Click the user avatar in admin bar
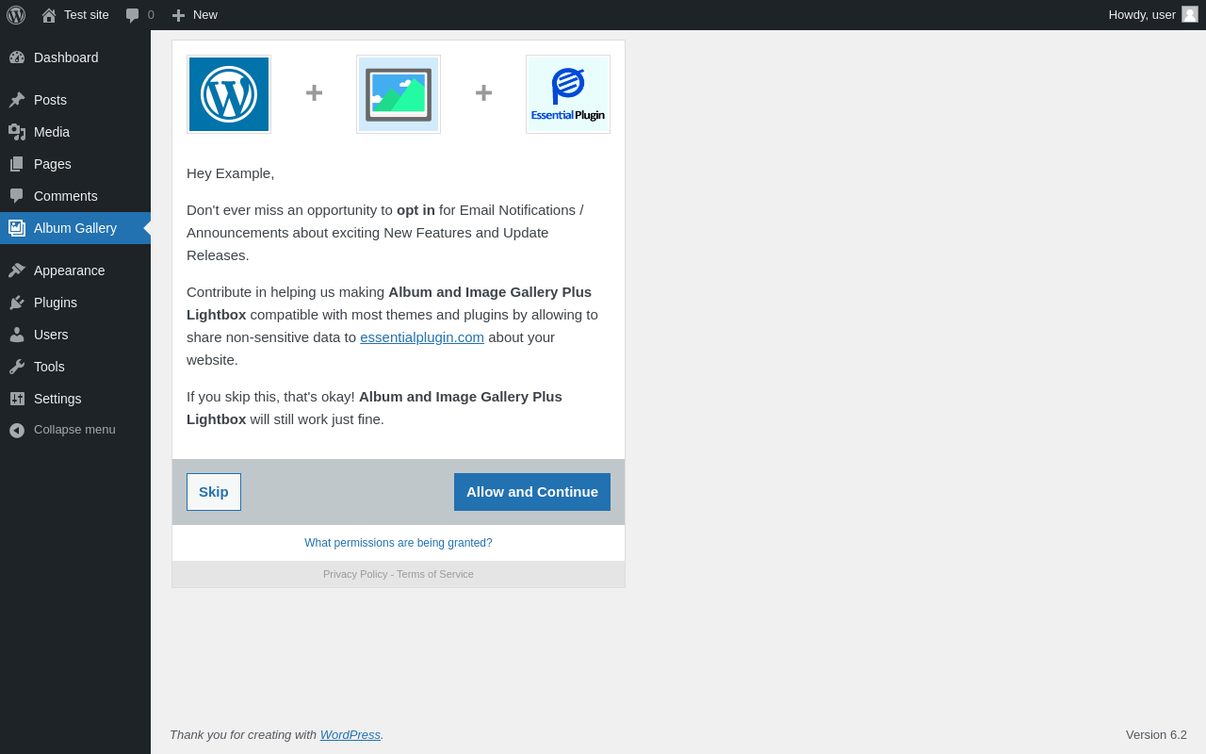The width and height of the screenshot is (1206, 754). [1190, 14]
